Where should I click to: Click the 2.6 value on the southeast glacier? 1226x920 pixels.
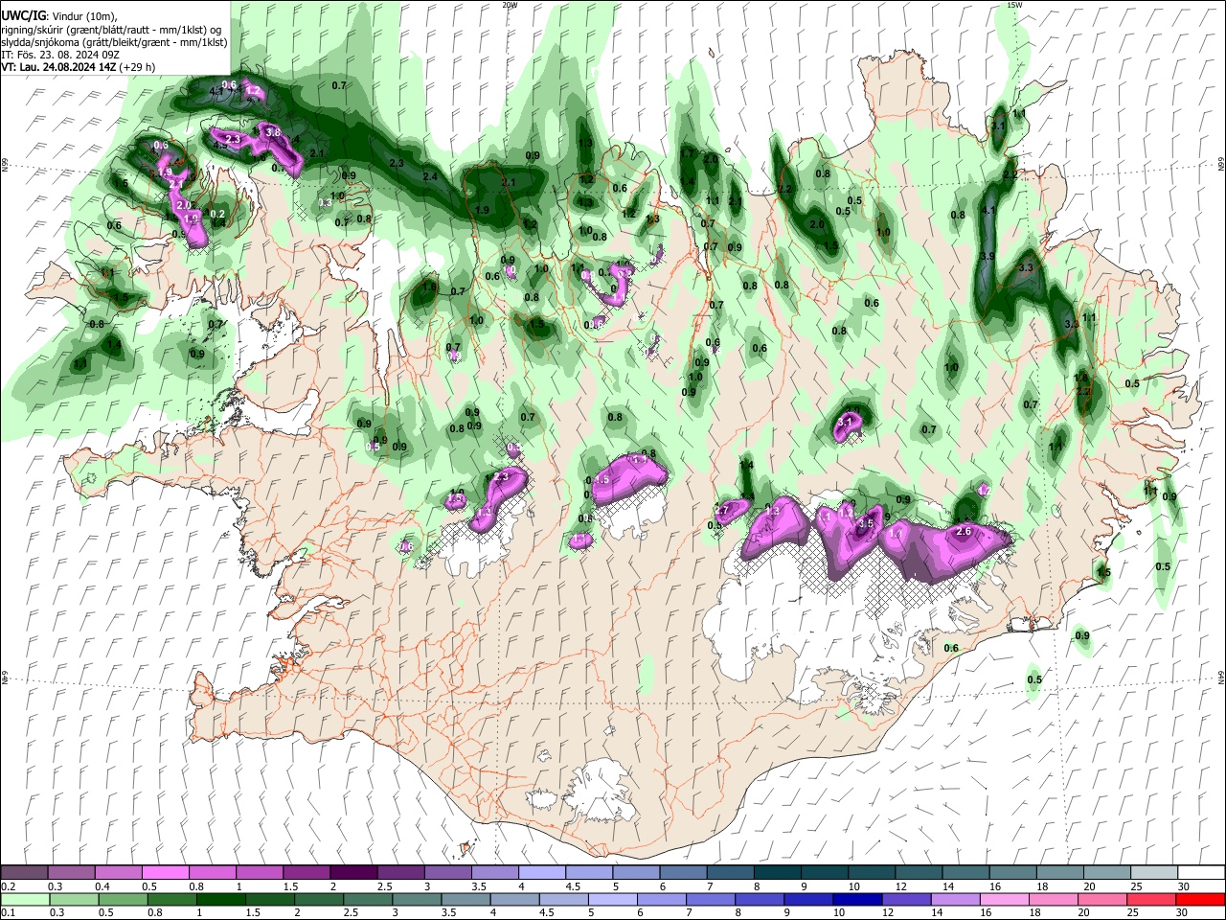[964, 531]
